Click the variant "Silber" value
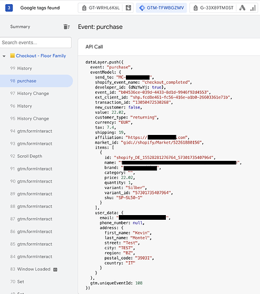 [135, 187]
